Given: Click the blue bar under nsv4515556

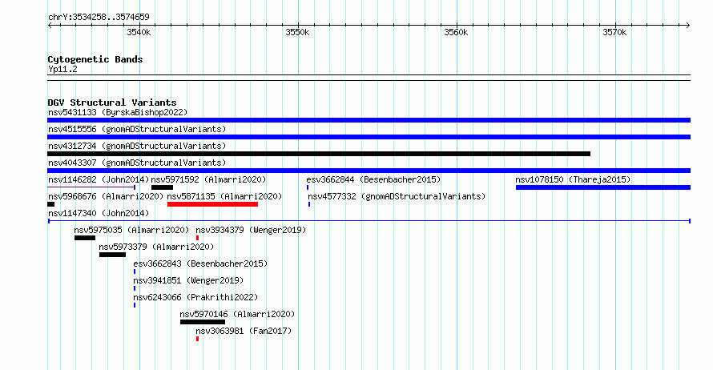Looking at the screenshot, I should point(369,137).
